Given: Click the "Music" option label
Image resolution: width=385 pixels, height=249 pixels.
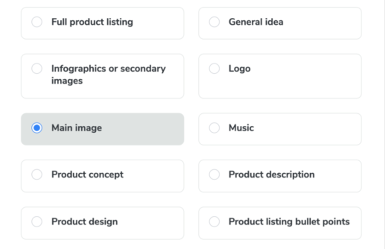Looking at the screenshot, I should tap(241, 128).
